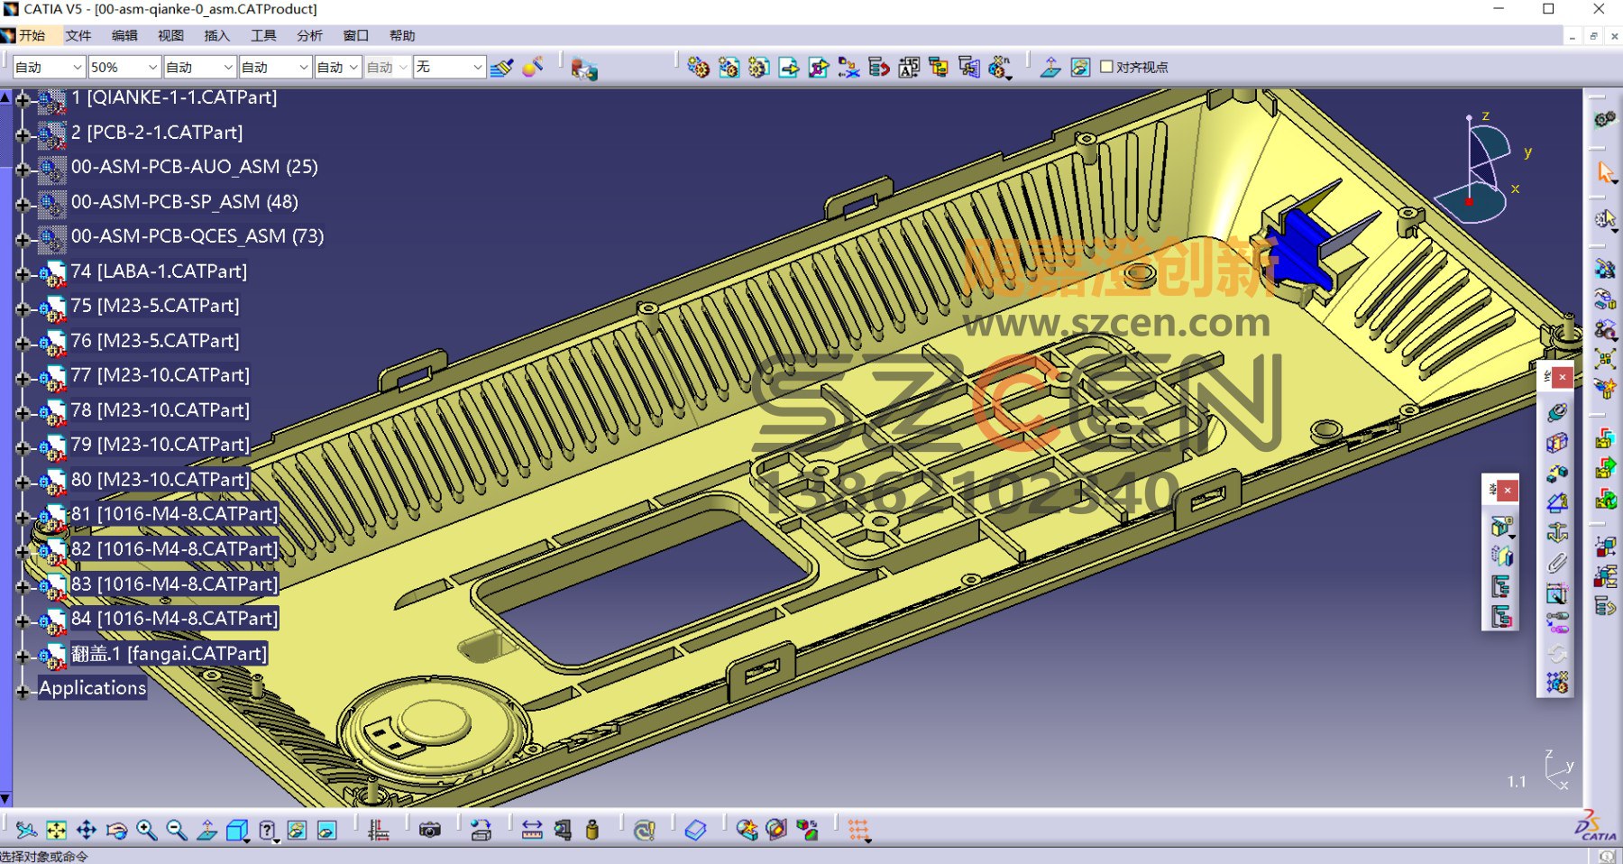Open the 文件 menu
The height and width of the screenshot is (864, 1623).
78,35
